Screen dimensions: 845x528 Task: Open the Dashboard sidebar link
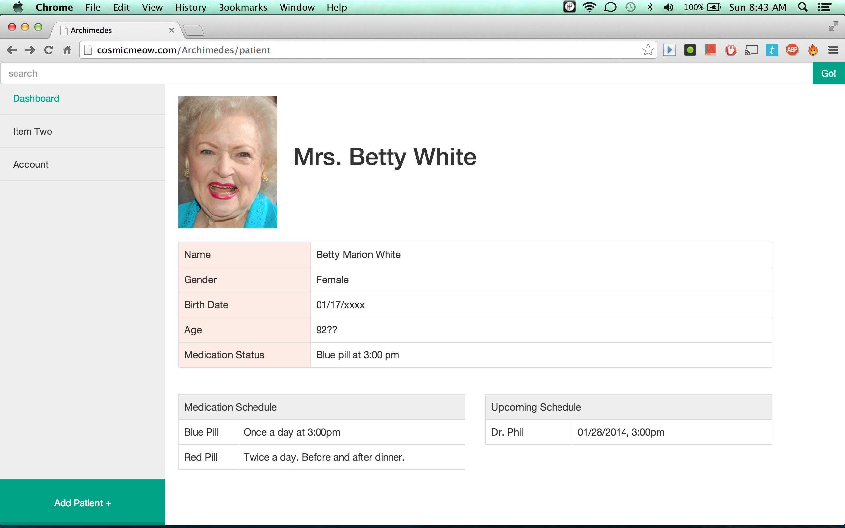[36, 98]
